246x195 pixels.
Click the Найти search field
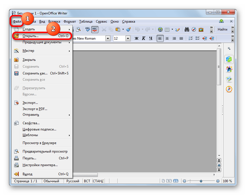pyautogui.click(x=223, y=29)
